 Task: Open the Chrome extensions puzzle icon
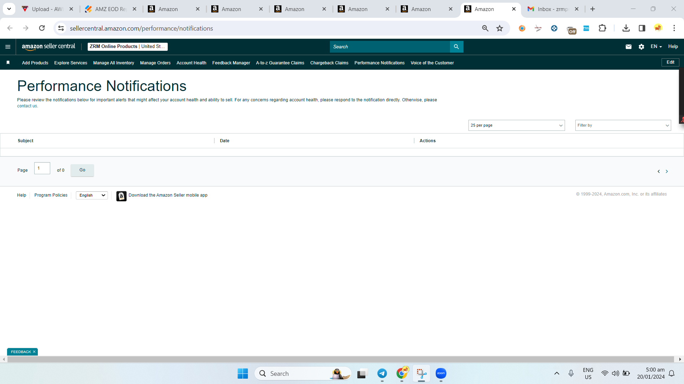click(602, 28)
